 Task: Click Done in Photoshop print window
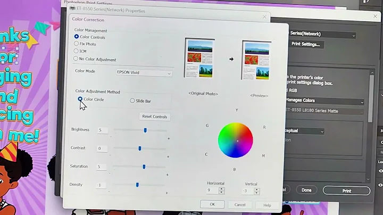point(306,190)
